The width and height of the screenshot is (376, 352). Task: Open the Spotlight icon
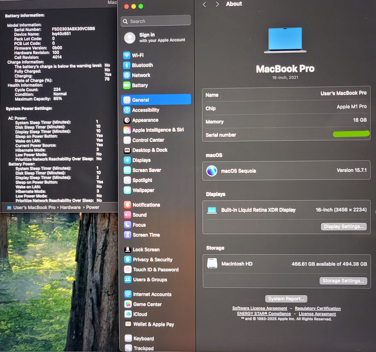(127, 180)
